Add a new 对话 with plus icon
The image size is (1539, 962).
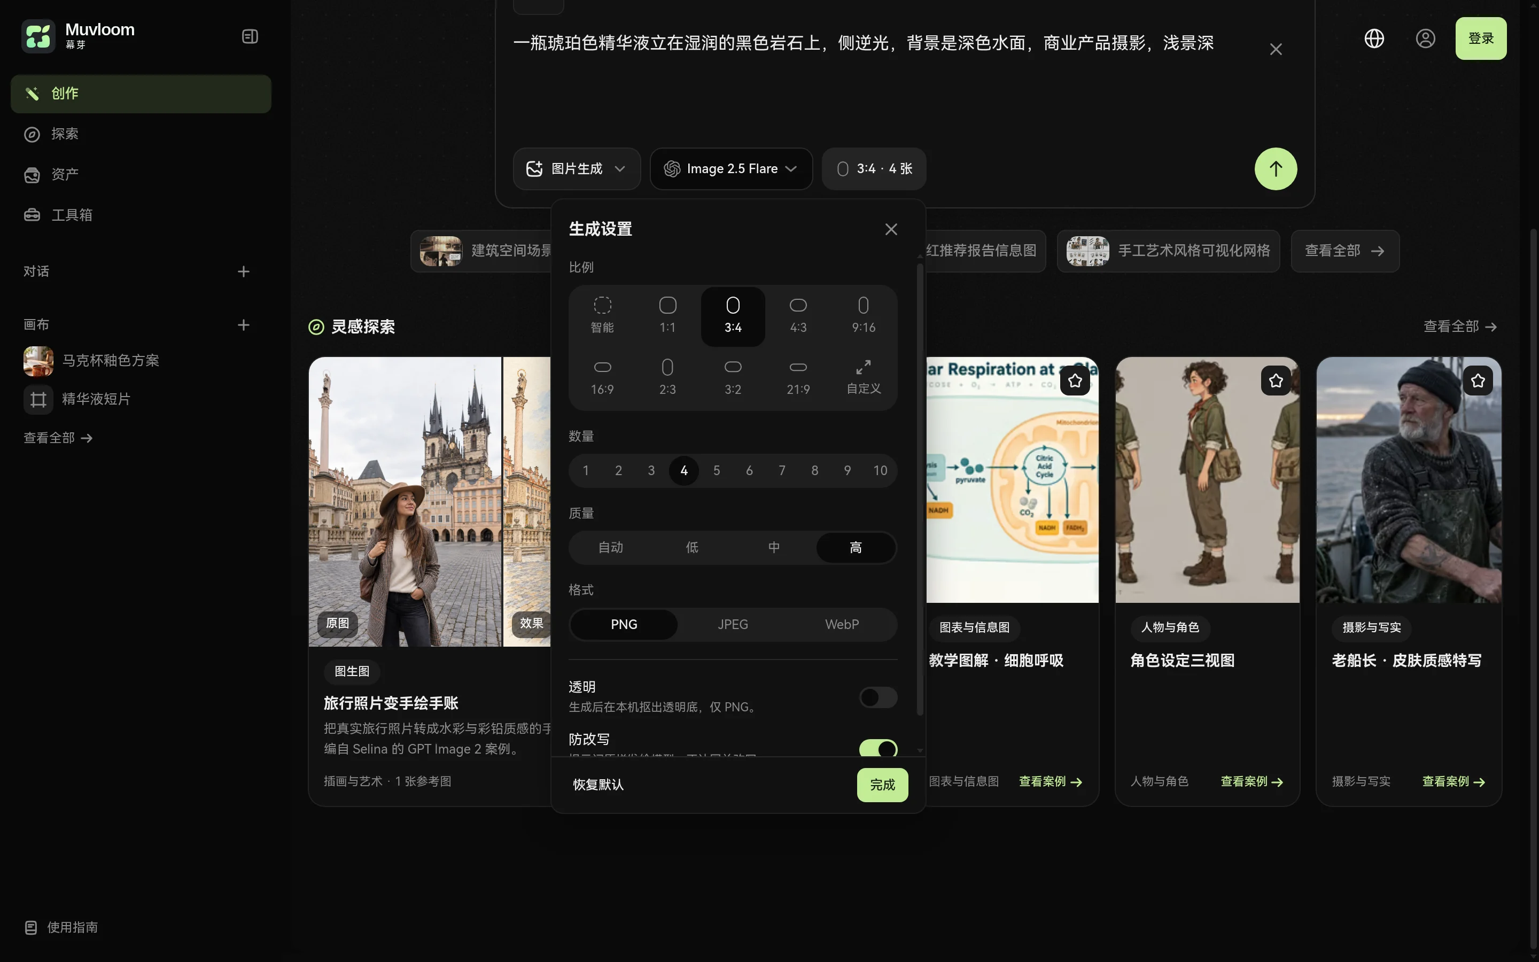click(x=244, y=271)
